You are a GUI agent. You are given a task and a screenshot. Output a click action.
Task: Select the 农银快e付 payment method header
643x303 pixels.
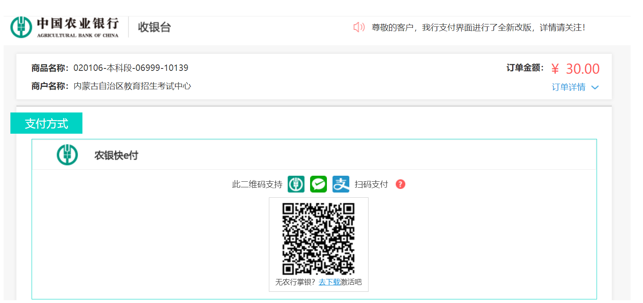tap(116, 155)
